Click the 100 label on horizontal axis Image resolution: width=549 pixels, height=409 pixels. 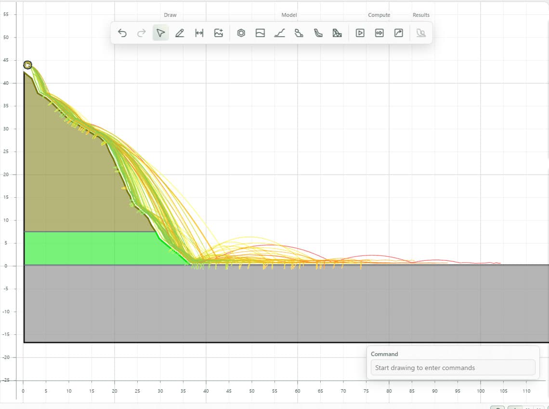(x=481, y=391)
